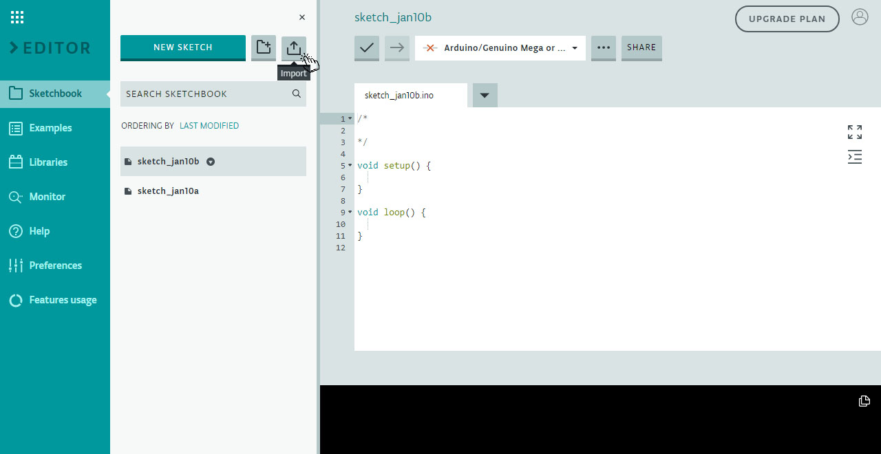Click the auto-indent code icon
Image resolution: width=881 pixels, height=454 pixels.
pos(855,157)
